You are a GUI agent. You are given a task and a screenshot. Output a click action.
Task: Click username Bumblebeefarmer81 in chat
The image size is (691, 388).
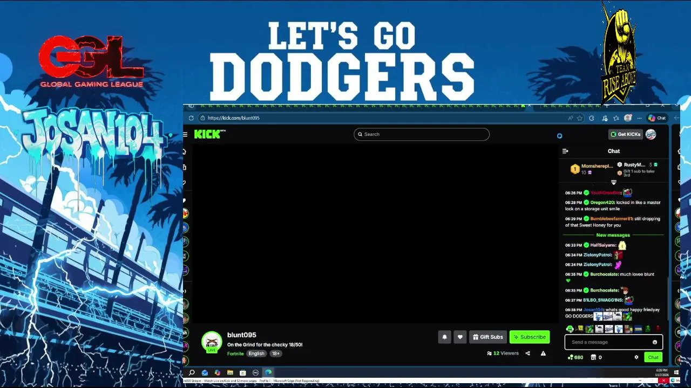tap(611, 219)
